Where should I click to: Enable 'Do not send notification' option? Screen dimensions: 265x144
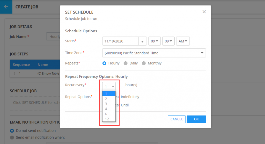(12, 131)
